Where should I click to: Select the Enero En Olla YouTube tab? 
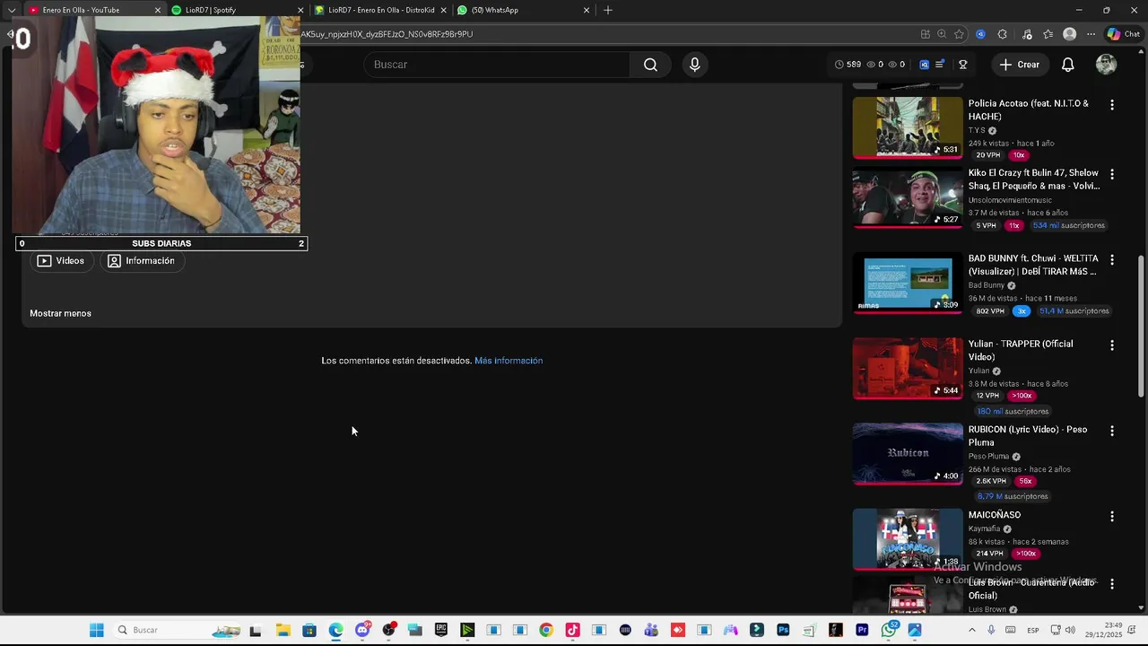click(x=93, y=10)
